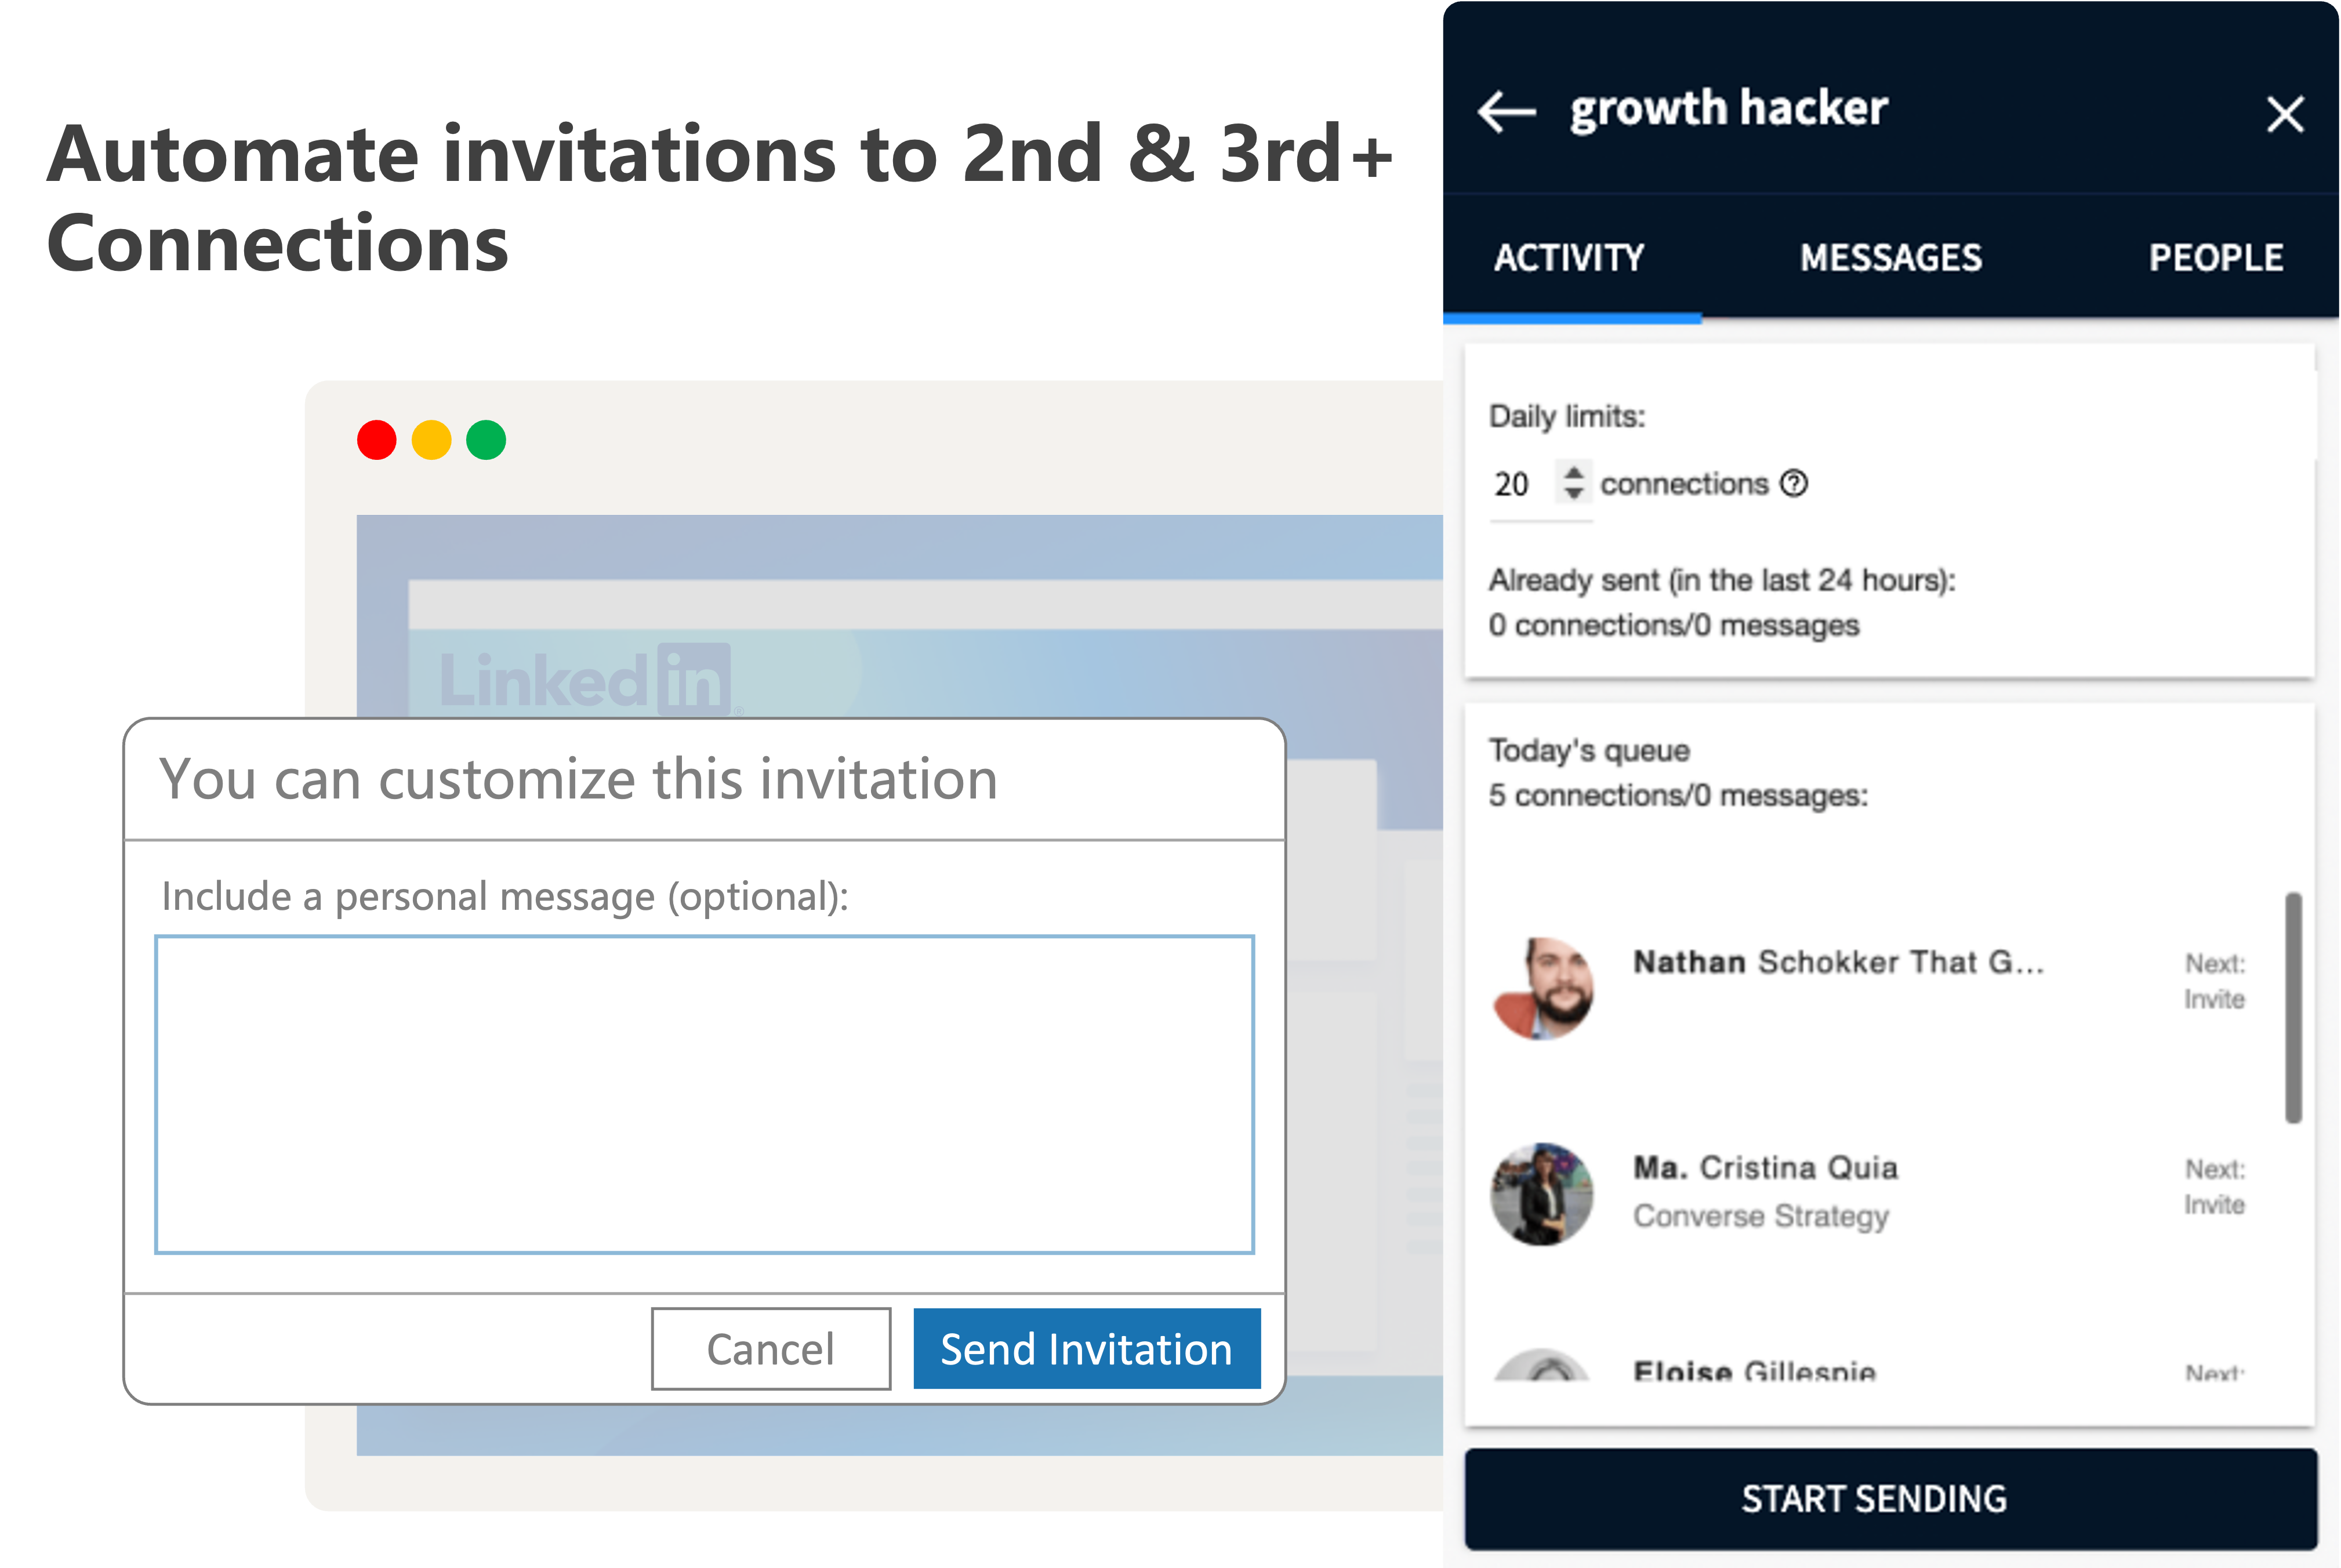Increase the daily connections limit
The height and width of the screenshot is (1568, 2341).
tap(1574, 472)
